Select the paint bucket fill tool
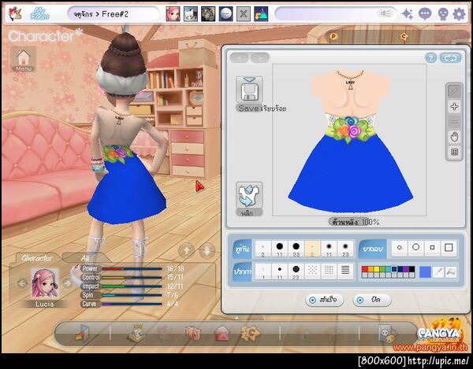 coord(451,272)
